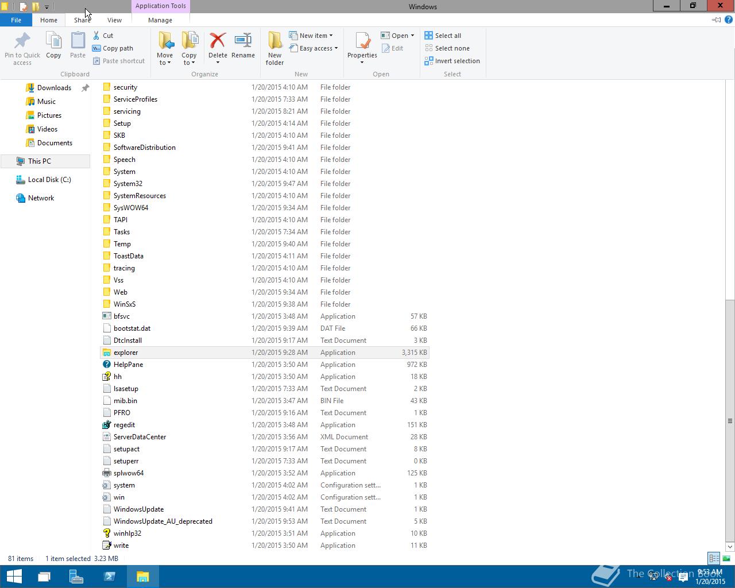Expand the Delete dropdown arrow

(218, 63)
